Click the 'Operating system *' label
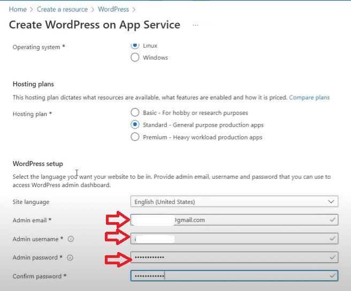351x291 pixels. pos(39,47)
